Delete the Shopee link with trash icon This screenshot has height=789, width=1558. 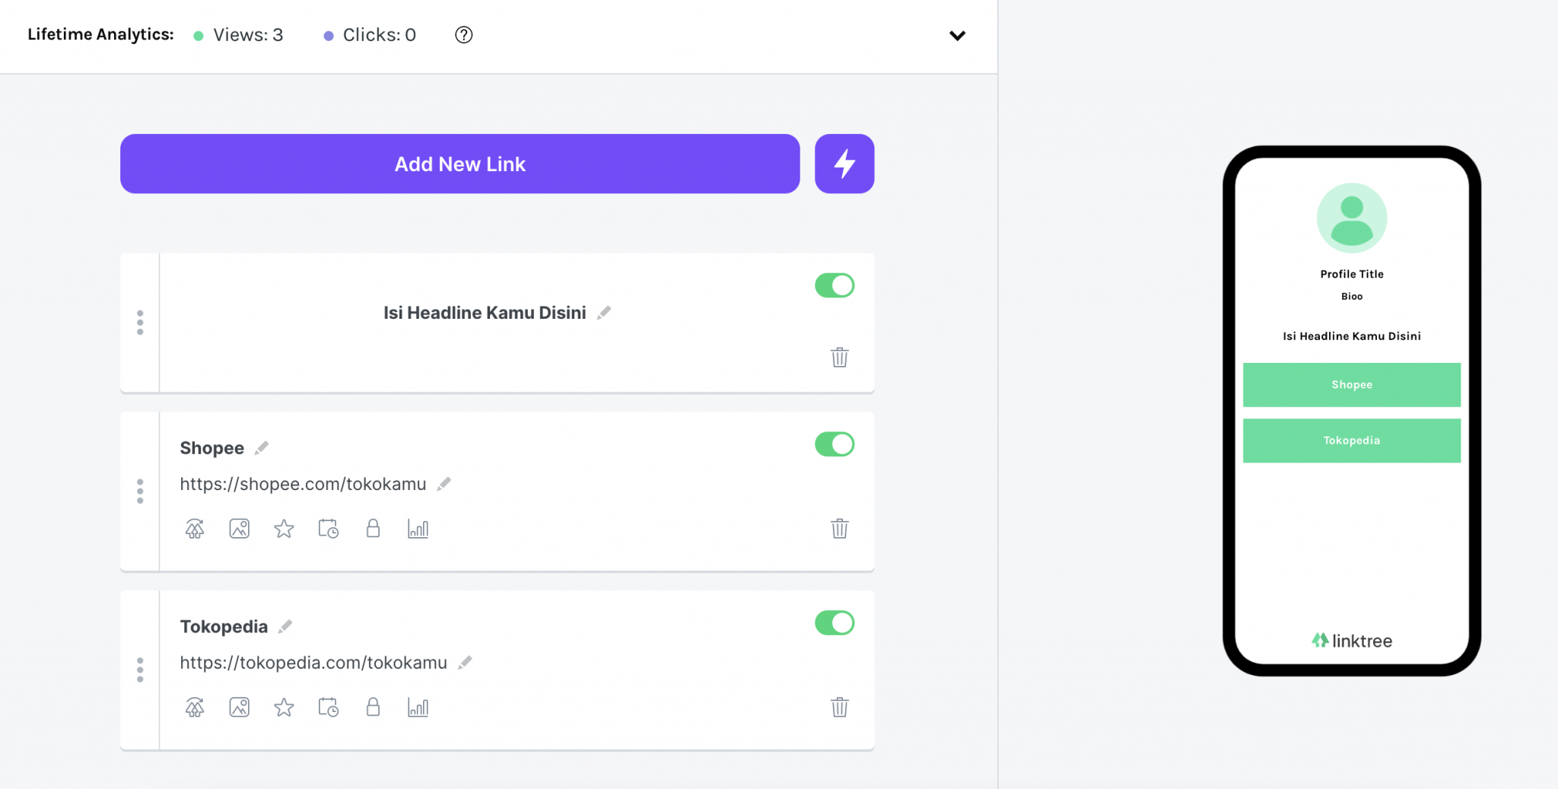point(839,529)
